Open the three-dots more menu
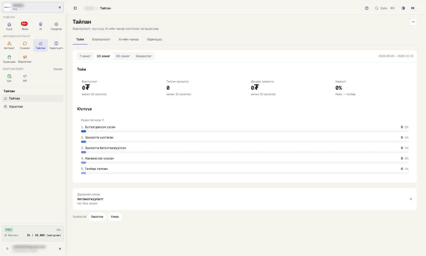 point(413,22)
